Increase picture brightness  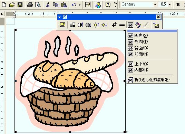[96, 25]
